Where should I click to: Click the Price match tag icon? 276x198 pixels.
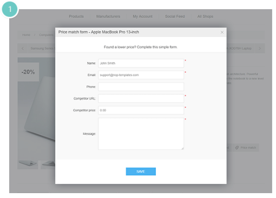click(x=237, y=148)
